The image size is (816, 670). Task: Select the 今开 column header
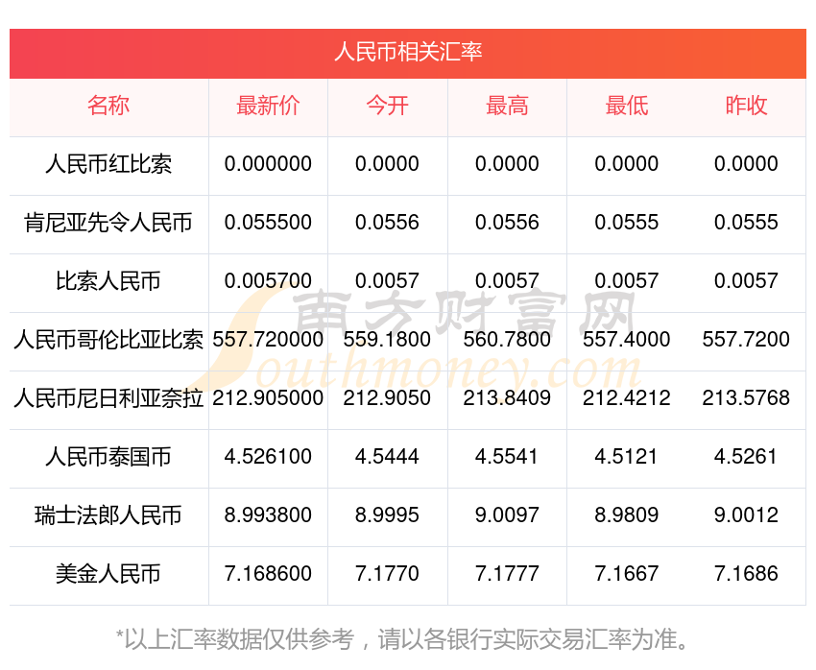[x=387, y=106]
